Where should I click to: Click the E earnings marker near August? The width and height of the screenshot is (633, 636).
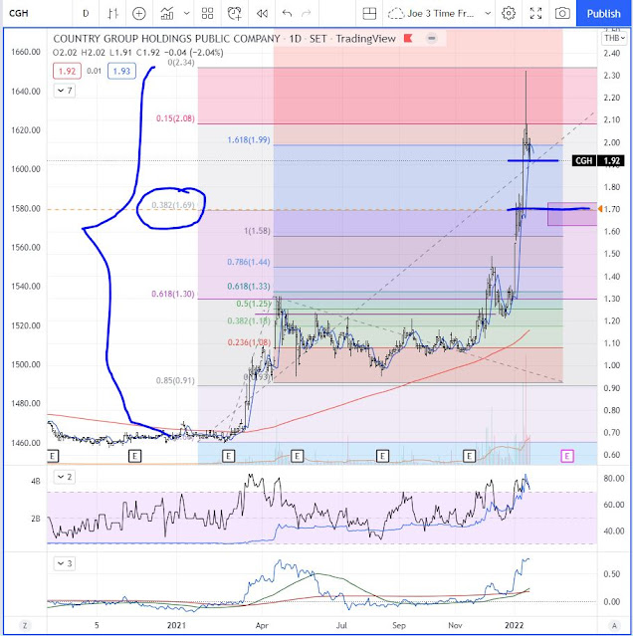382,456
